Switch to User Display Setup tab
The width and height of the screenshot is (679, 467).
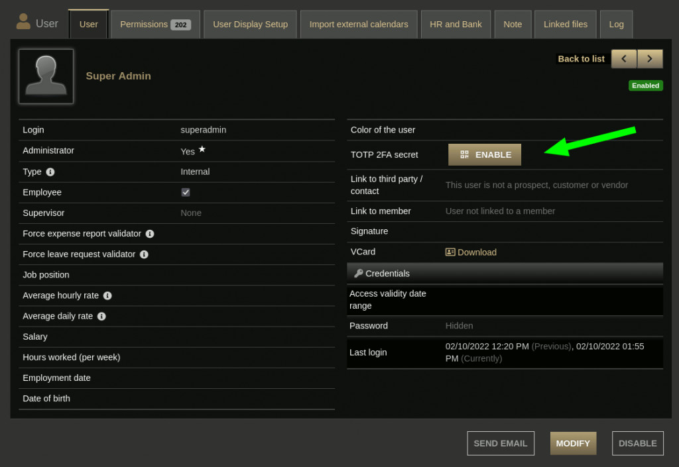(x=250, y=25)
